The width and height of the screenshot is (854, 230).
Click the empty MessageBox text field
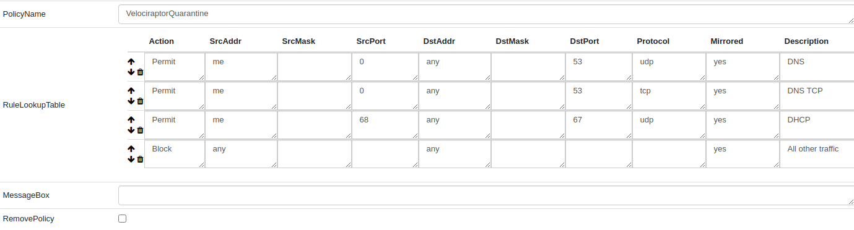point(486,195)
